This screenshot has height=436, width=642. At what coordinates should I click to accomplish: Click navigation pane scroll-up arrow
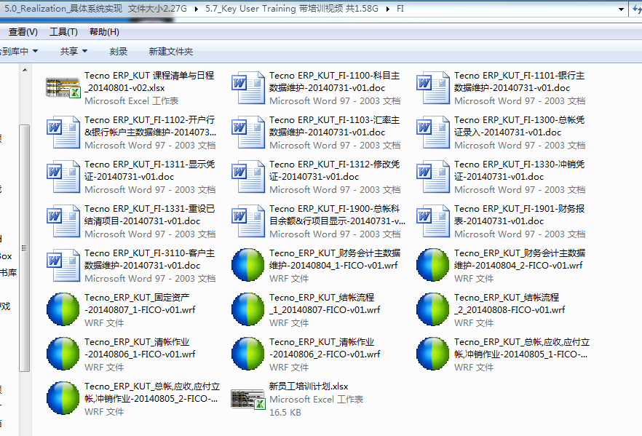coord(25,70)
